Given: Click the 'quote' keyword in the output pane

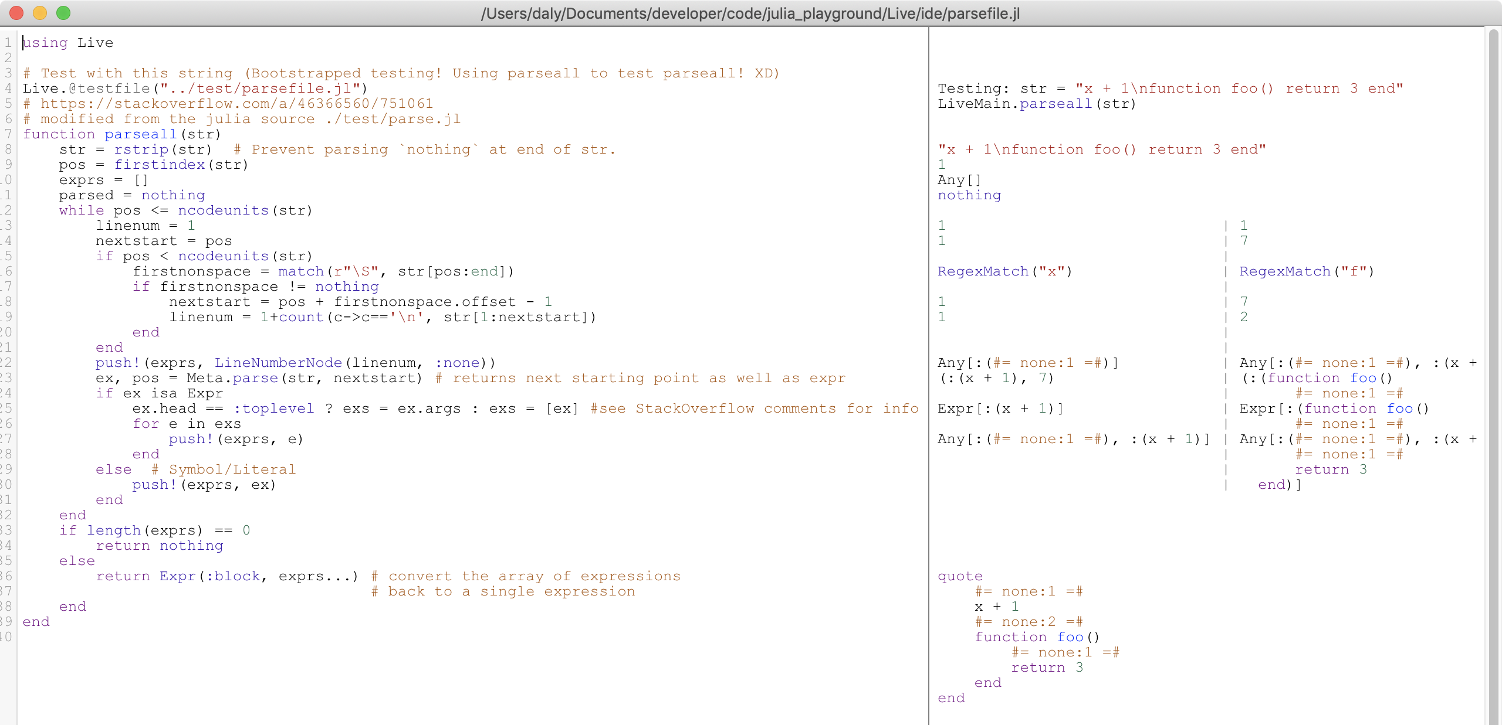Looking at the screenshot, I should tap(960, 576).
